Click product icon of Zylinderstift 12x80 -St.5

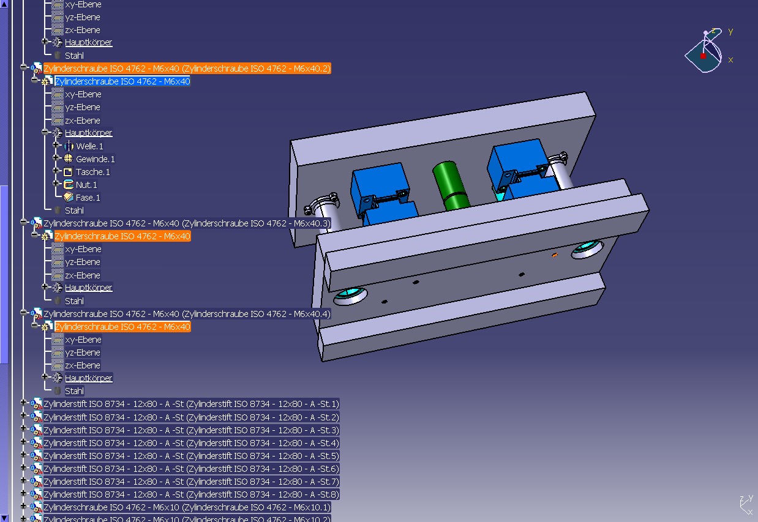point(36,456)
